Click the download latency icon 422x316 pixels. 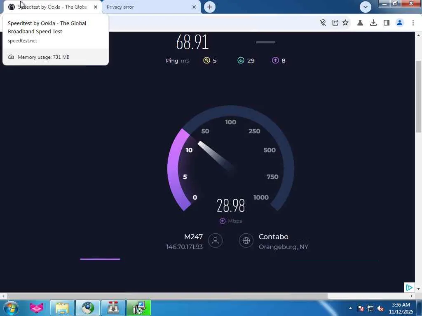point(241,60)
